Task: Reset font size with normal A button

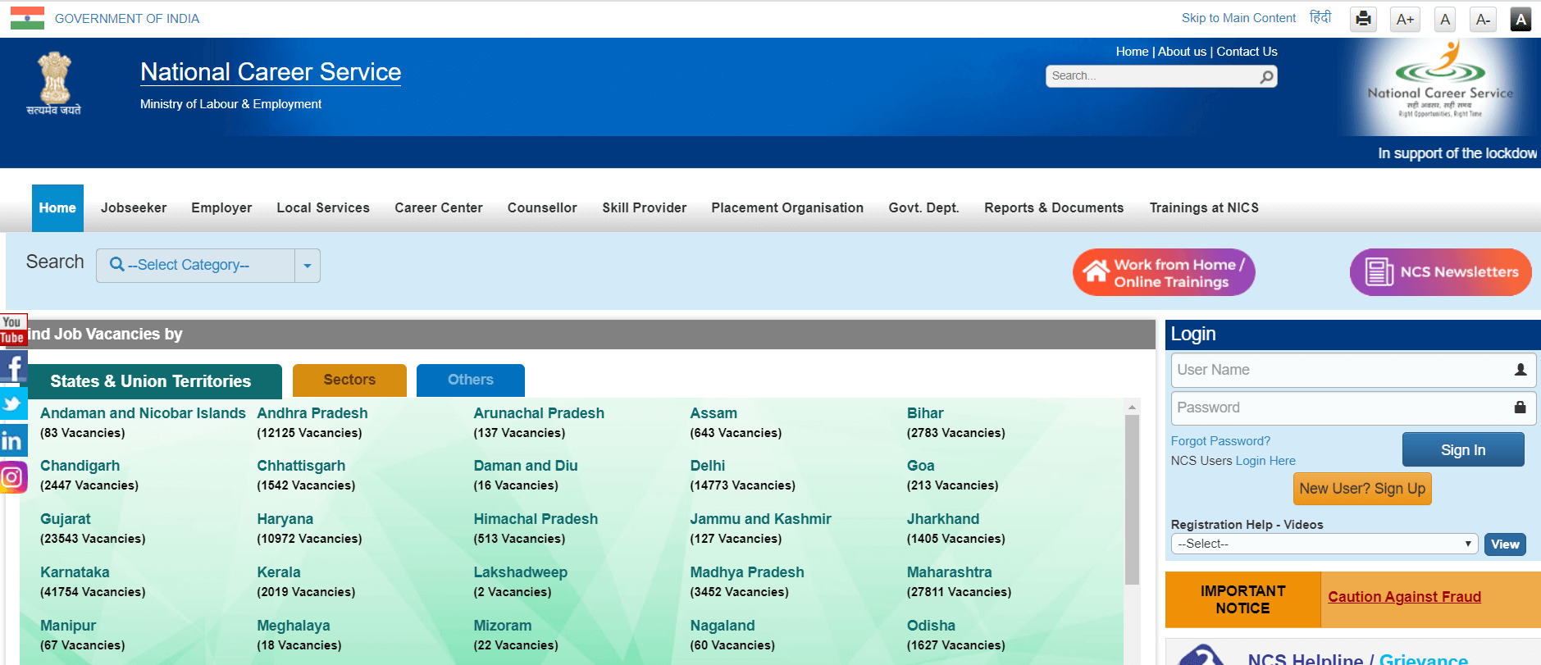Action: (1445, 19)
